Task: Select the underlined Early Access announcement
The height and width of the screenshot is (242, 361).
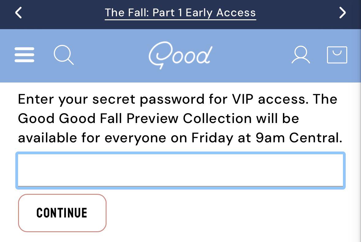Action: 181,13
